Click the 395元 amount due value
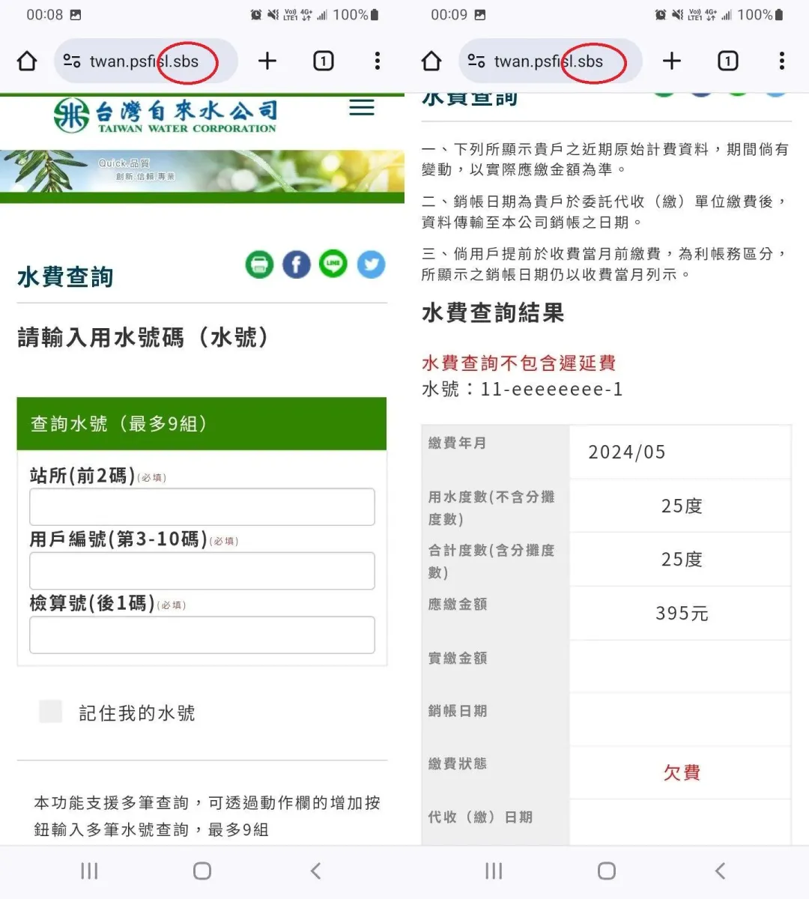This screenshot has width=809, height=899. 682,614
